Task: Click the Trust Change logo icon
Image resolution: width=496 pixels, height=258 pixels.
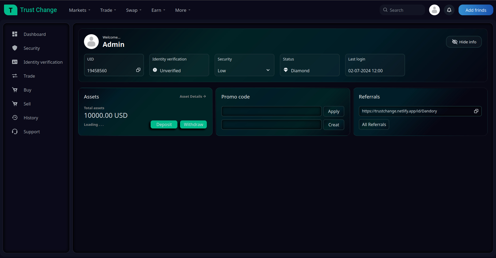Action: click(11, 10)
